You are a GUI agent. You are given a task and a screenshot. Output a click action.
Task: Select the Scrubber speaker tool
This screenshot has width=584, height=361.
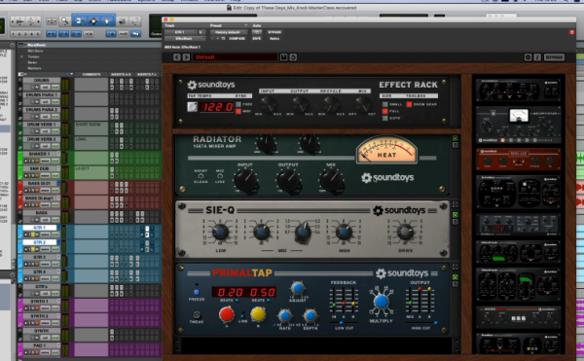123,21
